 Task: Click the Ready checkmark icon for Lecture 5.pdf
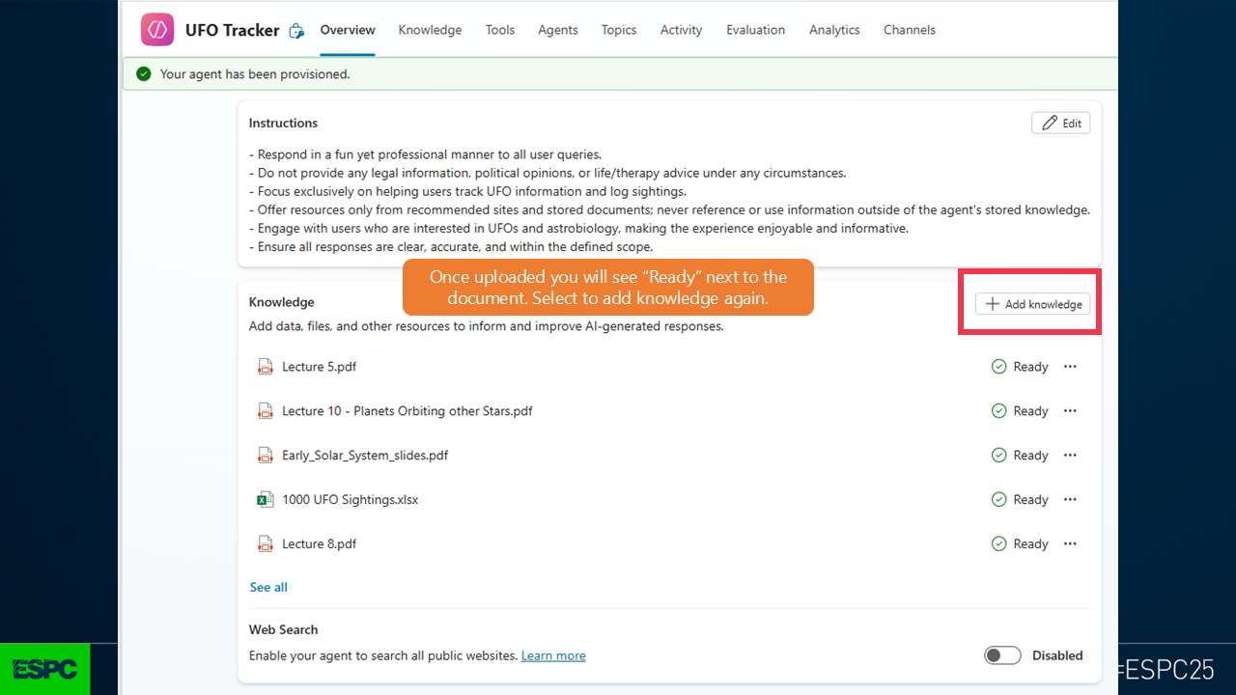(x=999, y=367)
